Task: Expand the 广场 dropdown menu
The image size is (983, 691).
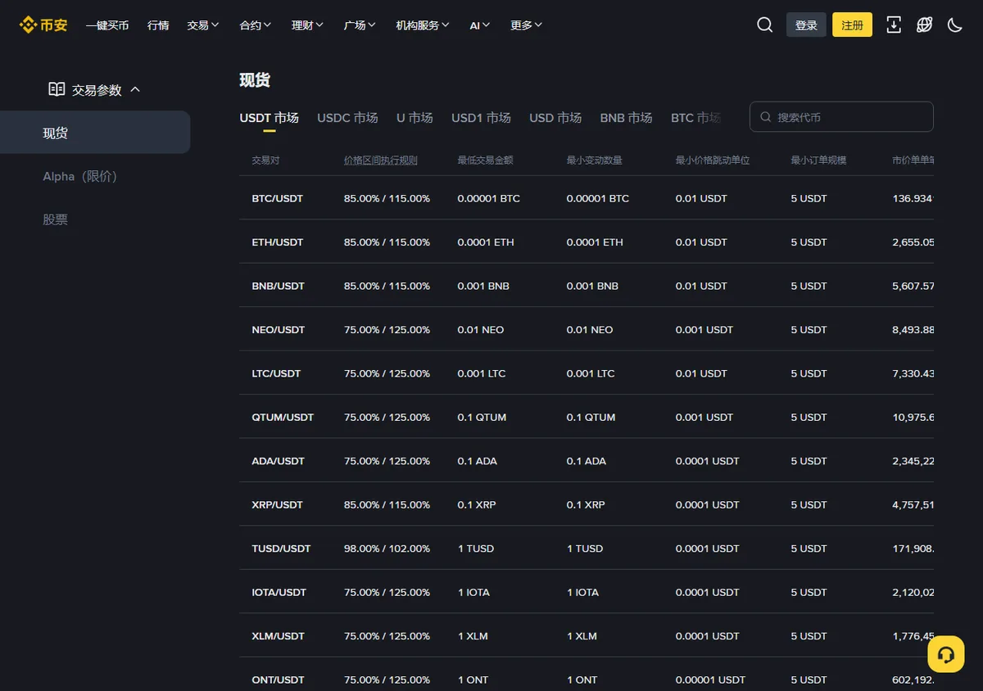Action: coord(360,25)
